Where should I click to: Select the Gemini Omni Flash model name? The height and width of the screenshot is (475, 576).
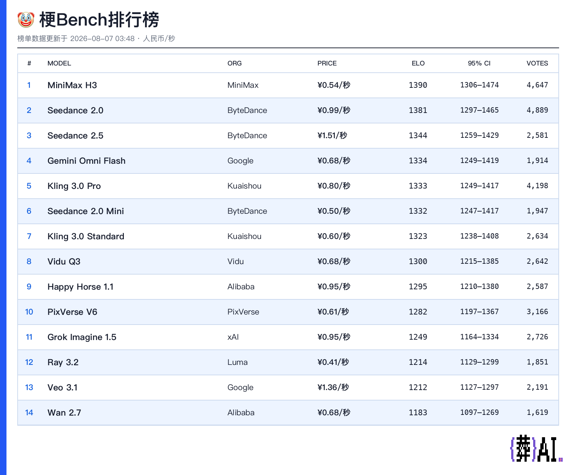coord(87,161)
